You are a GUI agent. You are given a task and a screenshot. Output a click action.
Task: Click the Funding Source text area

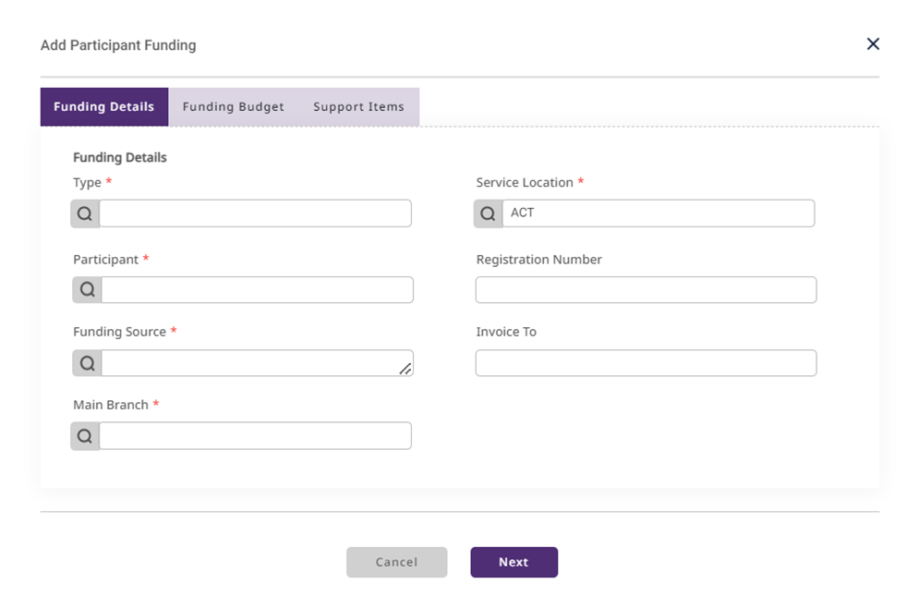(249, 363)
